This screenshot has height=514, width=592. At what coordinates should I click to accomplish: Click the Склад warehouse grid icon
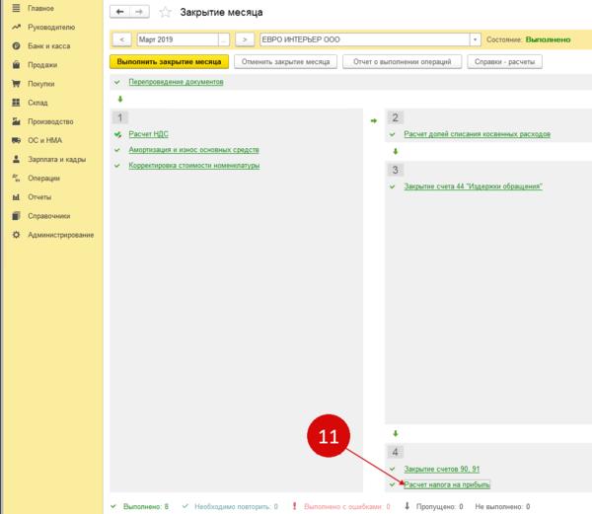pos(15,103)
